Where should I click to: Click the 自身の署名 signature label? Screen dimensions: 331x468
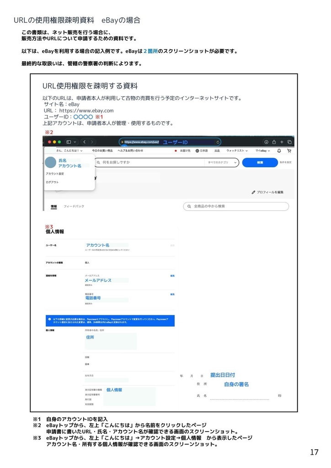click(236, 384)
